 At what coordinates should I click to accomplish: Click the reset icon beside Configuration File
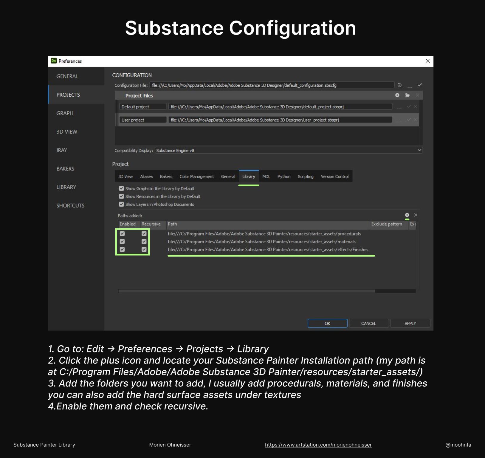[x=399, y=85]
